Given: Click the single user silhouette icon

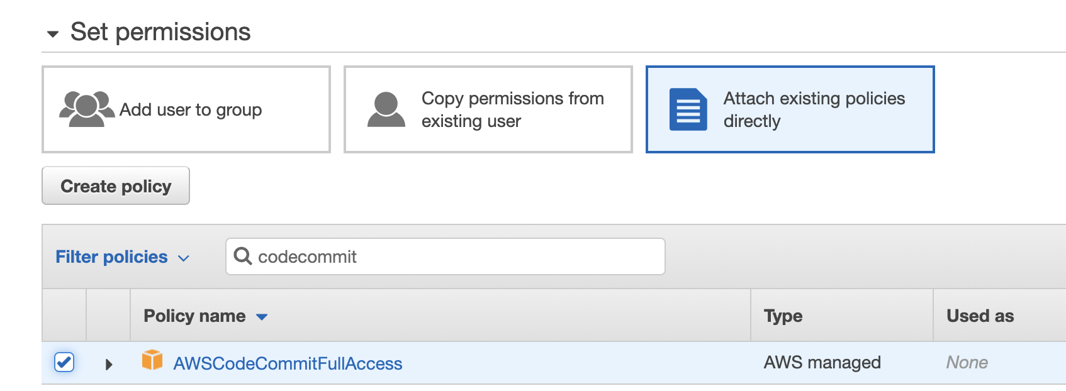Looking at the screenshot, I should [386, 109].
